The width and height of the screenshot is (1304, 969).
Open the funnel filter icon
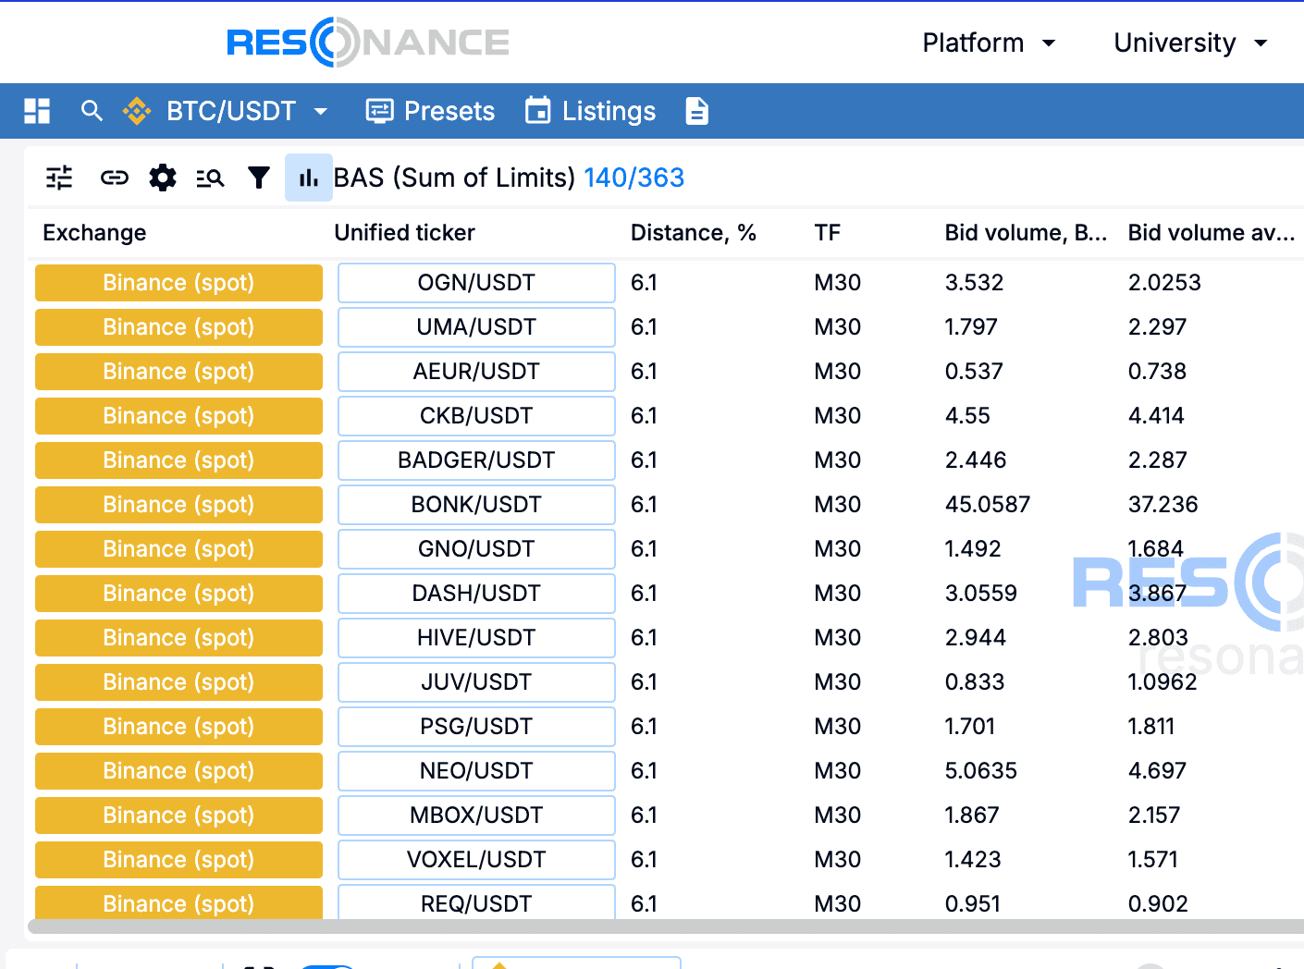[x=259, y=178]
